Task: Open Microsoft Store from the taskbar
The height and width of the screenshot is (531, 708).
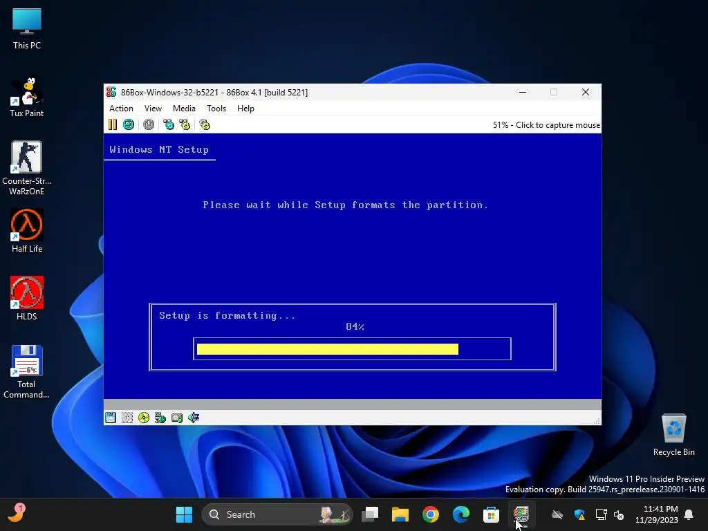Action: pyautogui.click(x=491, y=514)
